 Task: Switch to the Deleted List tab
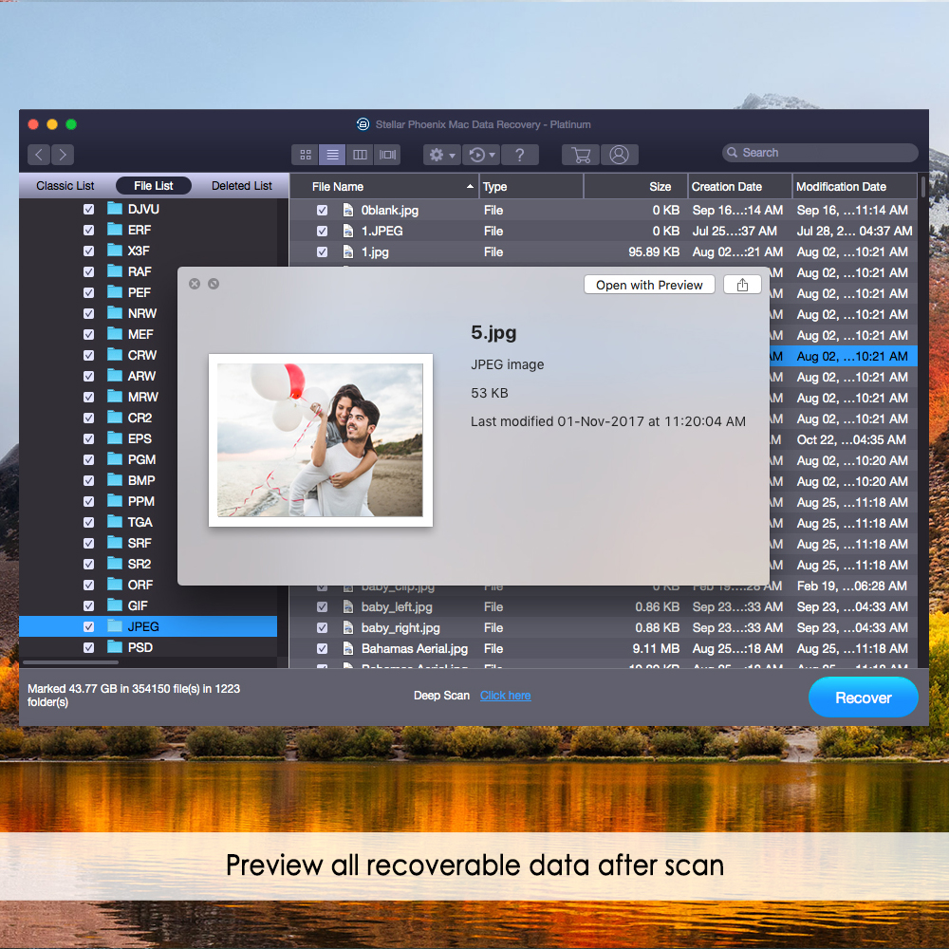click(x=241, y=186)
